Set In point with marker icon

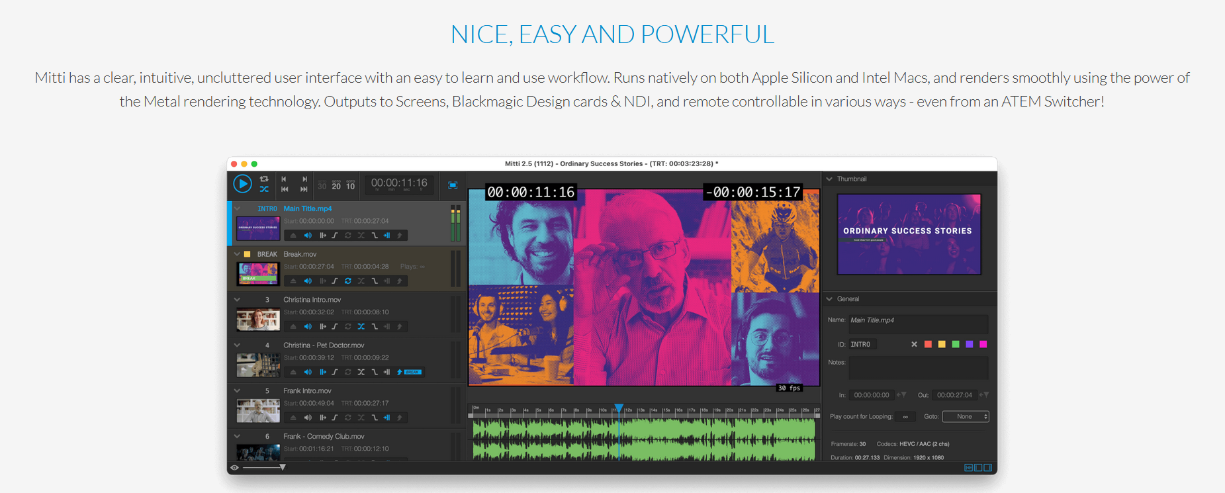pyautogui.click(x=901, y=395)
